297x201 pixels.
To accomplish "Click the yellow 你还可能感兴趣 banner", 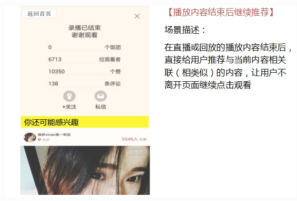I will pos(85,122).
